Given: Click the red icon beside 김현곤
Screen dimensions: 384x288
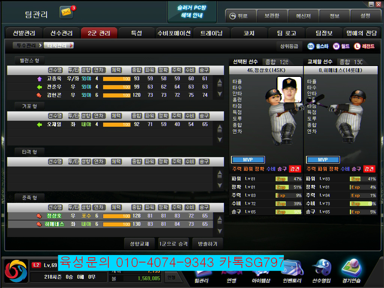Looking at the screenshot, I should 39,95.
